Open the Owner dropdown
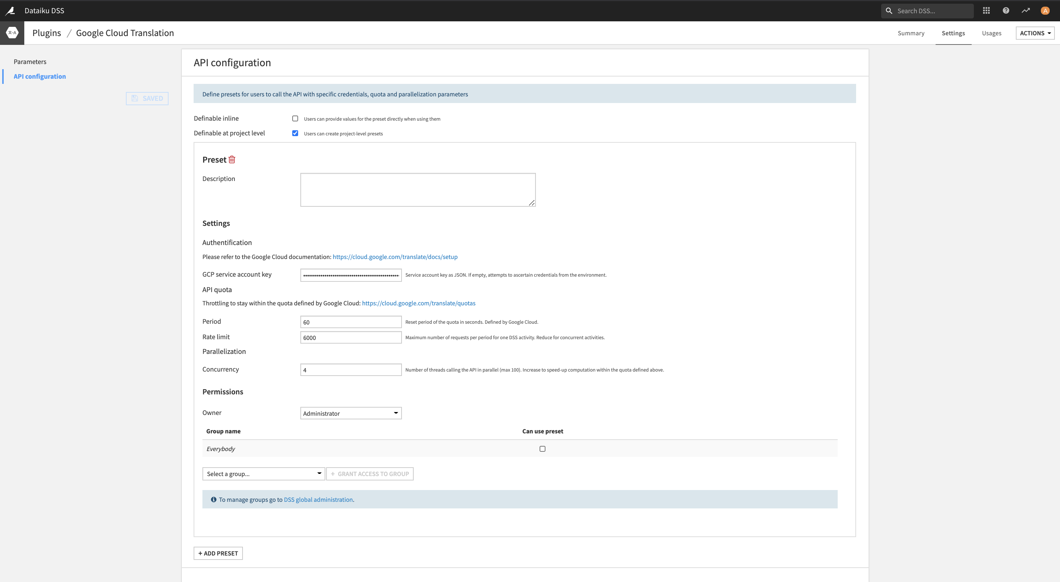Screen dimensions: 1060x582 (x=351, y=413)
